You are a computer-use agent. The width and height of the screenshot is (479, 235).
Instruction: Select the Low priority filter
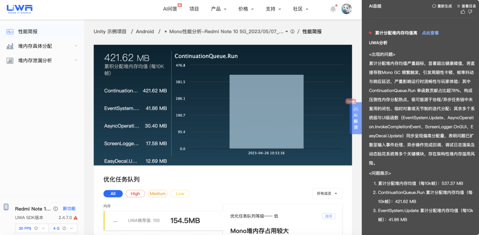pos(180,194)
